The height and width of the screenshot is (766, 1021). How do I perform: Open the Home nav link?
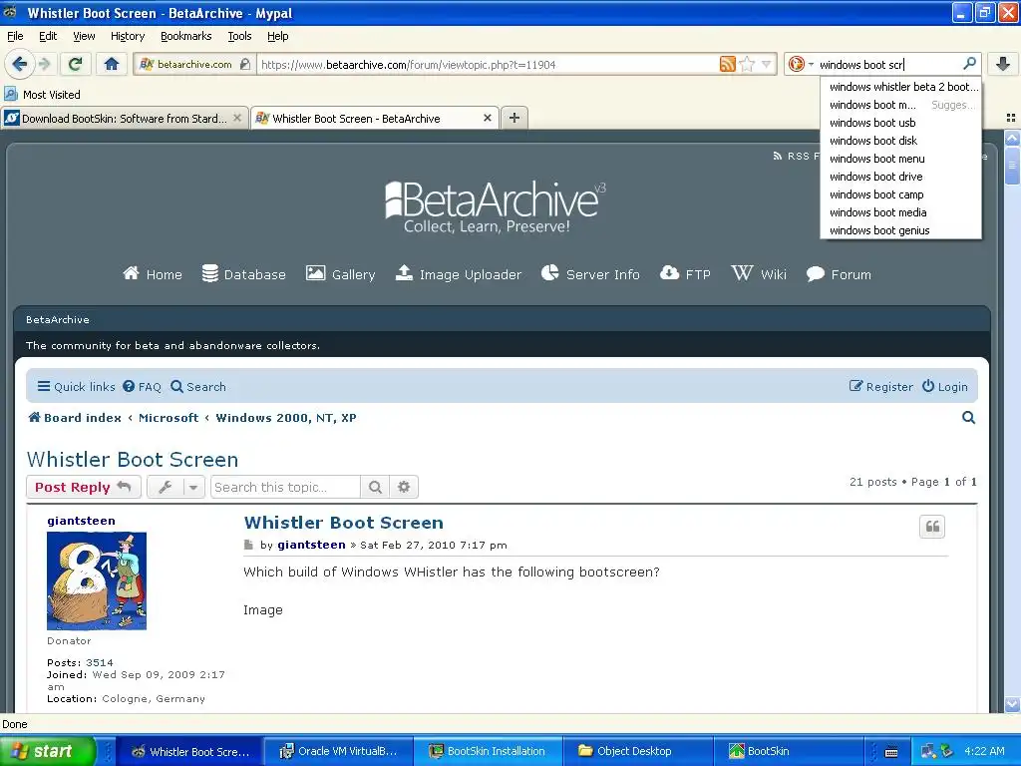click(x=153, y=274)
